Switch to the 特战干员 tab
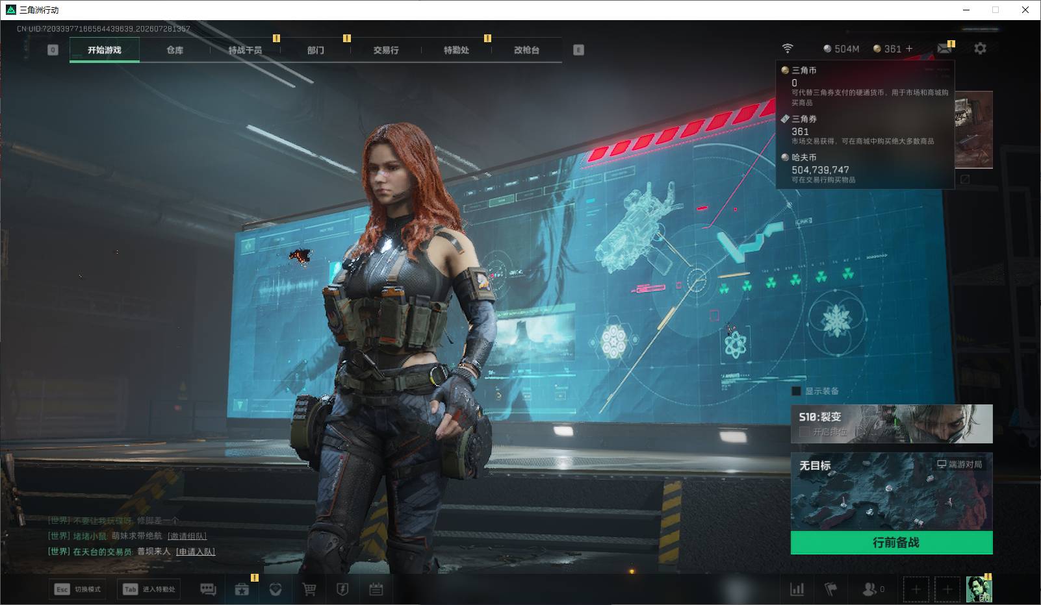The height and width of the screenshot is (605, 1041). pos(245,50)
